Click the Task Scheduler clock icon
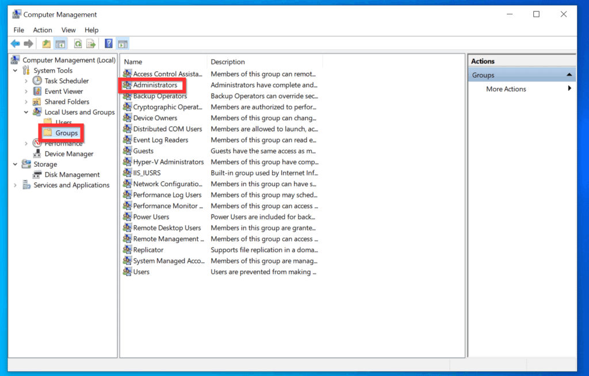This screenshot has height=376, width=589. tap(37, 80)
